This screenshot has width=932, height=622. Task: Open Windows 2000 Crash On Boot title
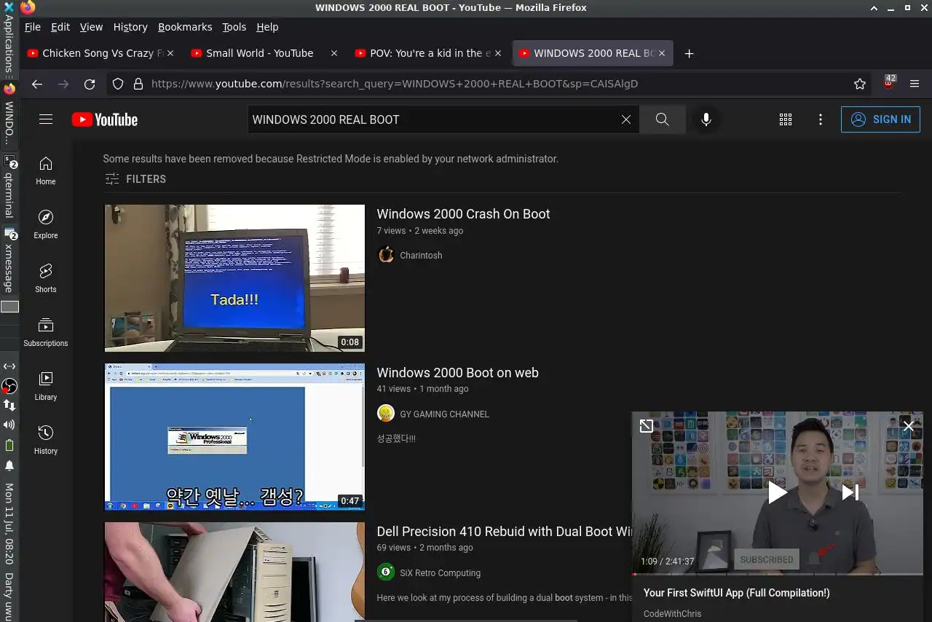pyautogui.click(x=463, y=214)
